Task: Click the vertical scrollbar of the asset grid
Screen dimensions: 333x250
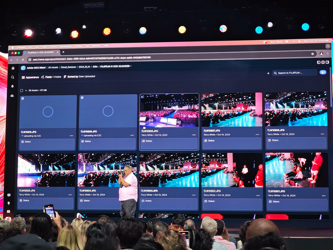Action: click(331, 87)
